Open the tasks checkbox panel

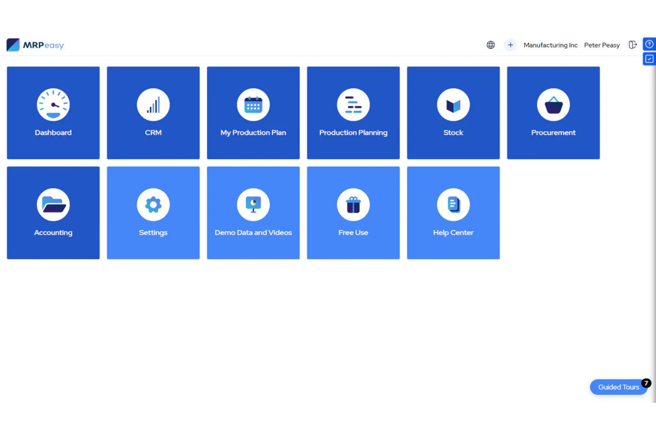point(649,58)
